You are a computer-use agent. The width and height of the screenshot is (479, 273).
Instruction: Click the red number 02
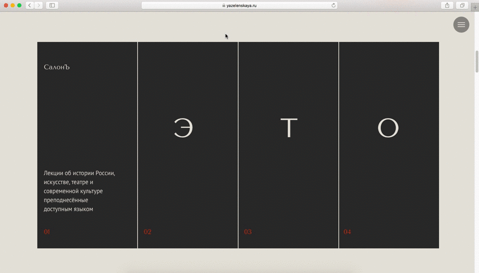(x=148, y=232)
